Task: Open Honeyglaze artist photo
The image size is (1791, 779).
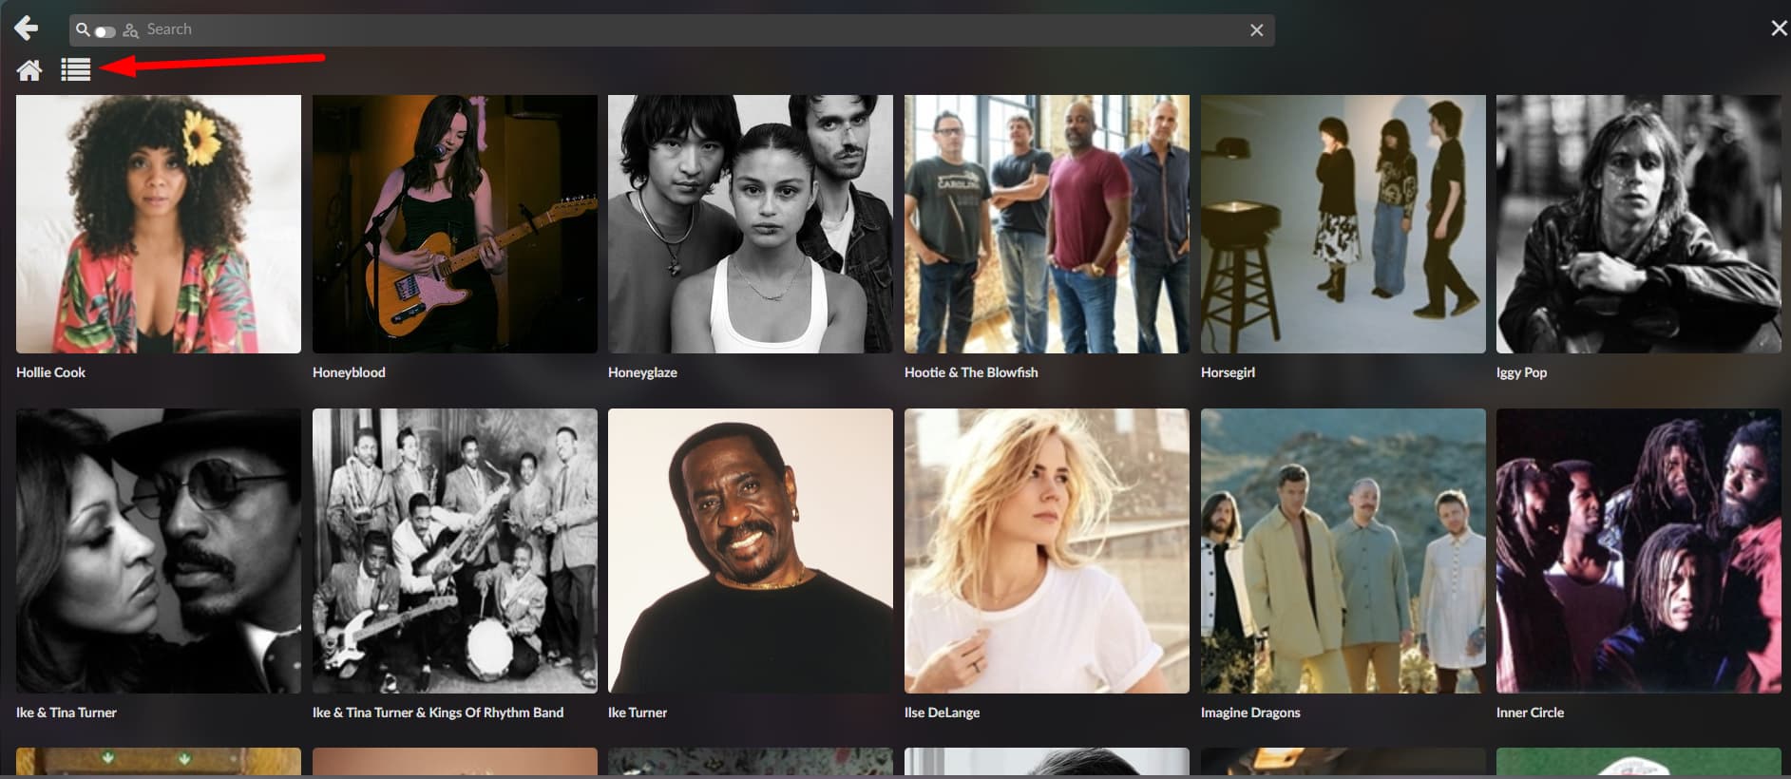Action: 751,224
